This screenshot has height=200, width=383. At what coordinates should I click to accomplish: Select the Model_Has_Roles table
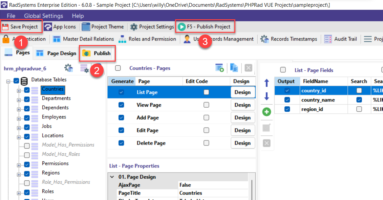click(61, 154)
